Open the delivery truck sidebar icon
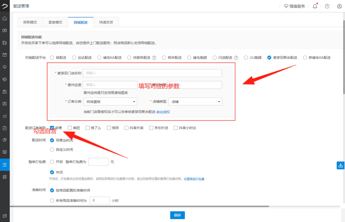Viewport: 345px width, 222px height. point(5,43)
